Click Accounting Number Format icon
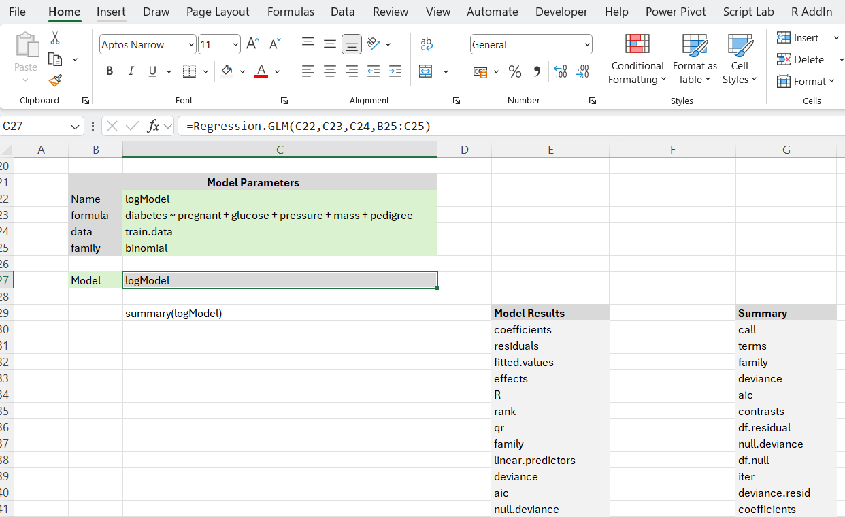 (x=480, y=71)
